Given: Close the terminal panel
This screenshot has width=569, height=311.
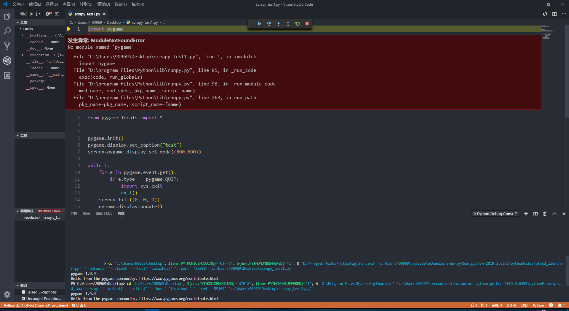Looking at the screenshot, I should 564,214.
